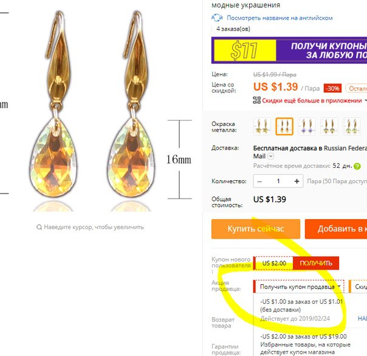Increase quantity with the plus button
367x356 pixels.
click(297, 181)
